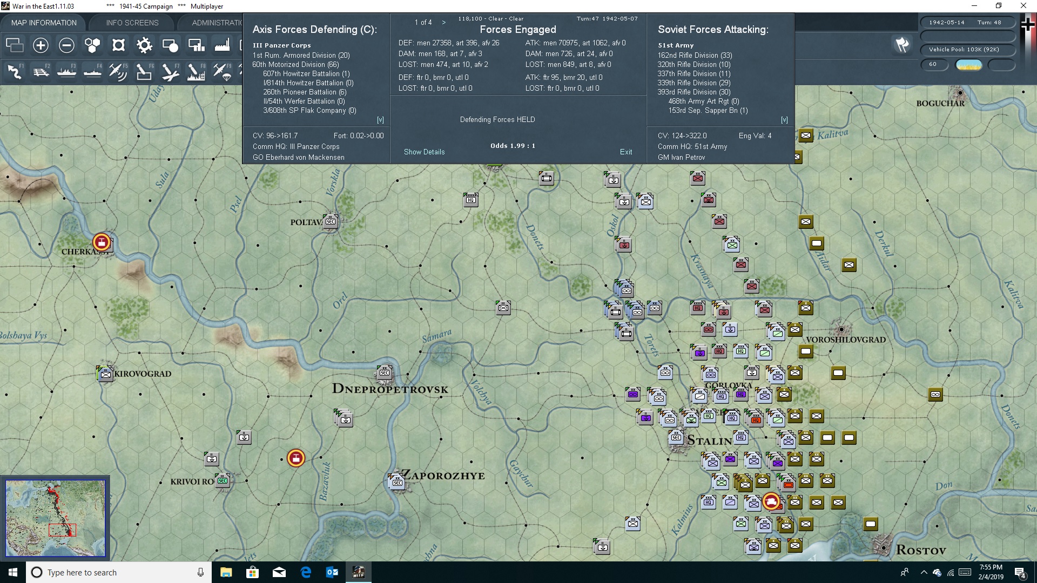Select the F3 naval transport mode icon
The height and width of the screenshot is (583, 1037).
click(x=66, y=71)
